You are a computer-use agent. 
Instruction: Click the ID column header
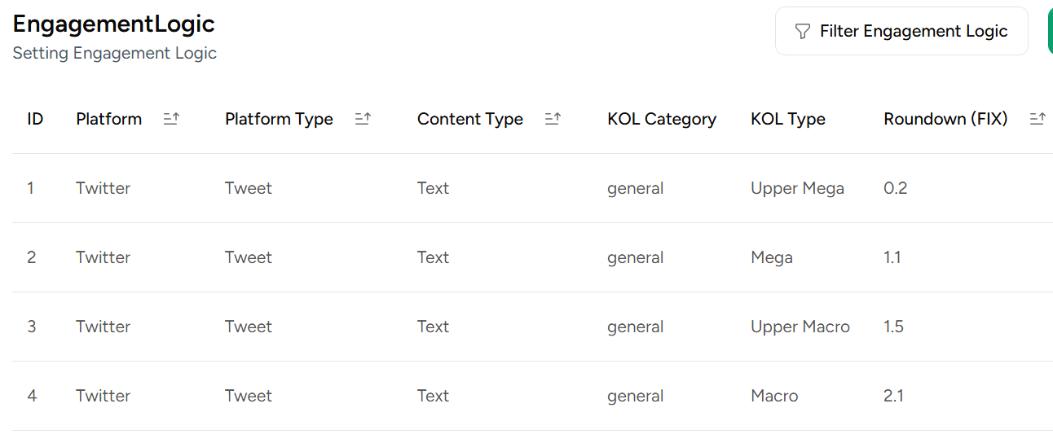pyautogui.click(x=35, y=119)
